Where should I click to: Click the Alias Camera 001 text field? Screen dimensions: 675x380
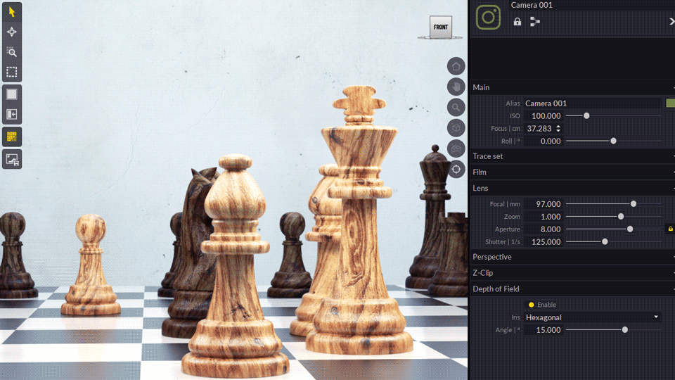[x=593, y=103]
